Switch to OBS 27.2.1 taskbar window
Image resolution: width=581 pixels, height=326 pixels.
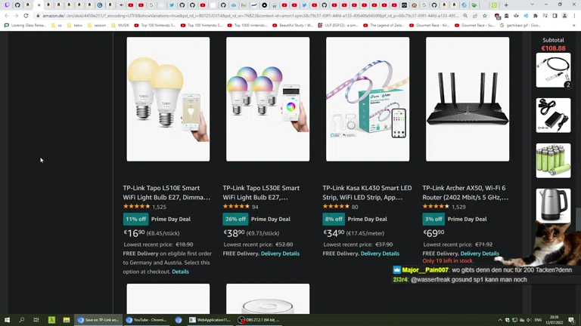259,320
